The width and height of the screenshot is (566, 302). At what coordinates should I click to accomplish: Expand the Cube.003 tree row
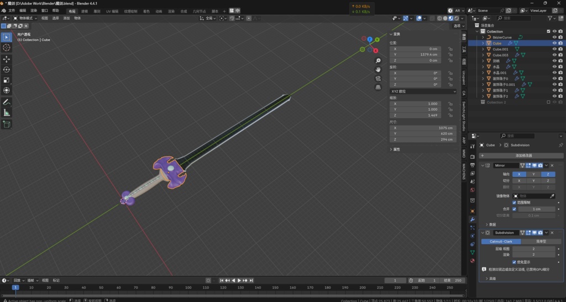483,55
